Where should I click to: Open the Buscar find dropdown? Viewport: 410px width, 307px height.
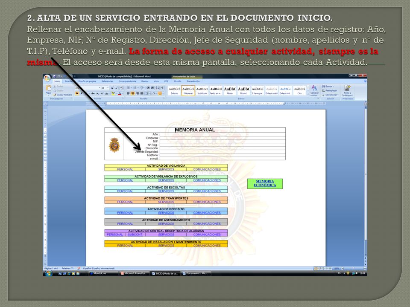point(328,87)
